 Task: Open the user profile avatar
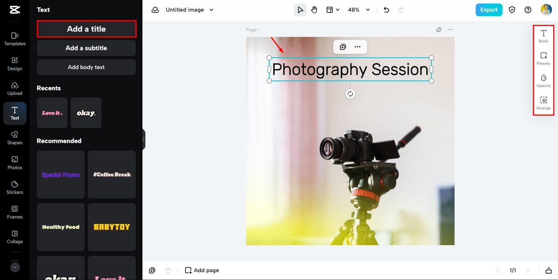pos(546,10)
